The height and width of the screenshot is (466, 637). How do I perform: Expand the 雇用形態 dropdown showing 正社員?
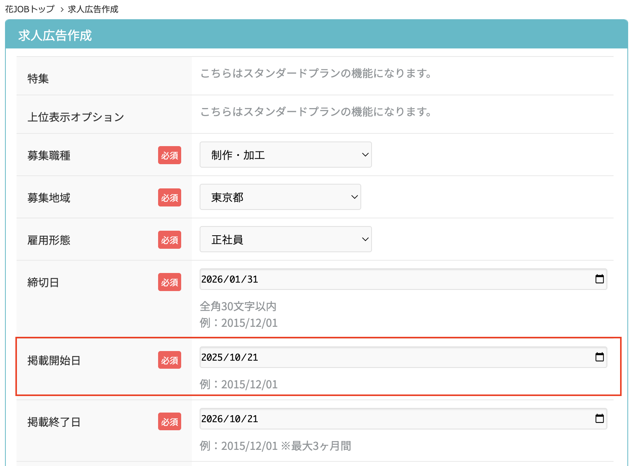(285, 239)
